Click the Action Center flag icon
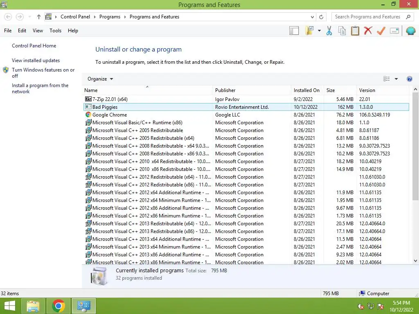419x314 pixels. tap(381, 306)
